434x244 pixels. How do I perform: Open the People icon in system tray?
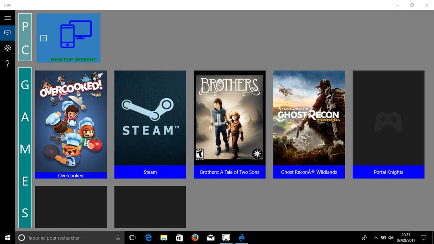pyautogui.click(x=365, y=237)
